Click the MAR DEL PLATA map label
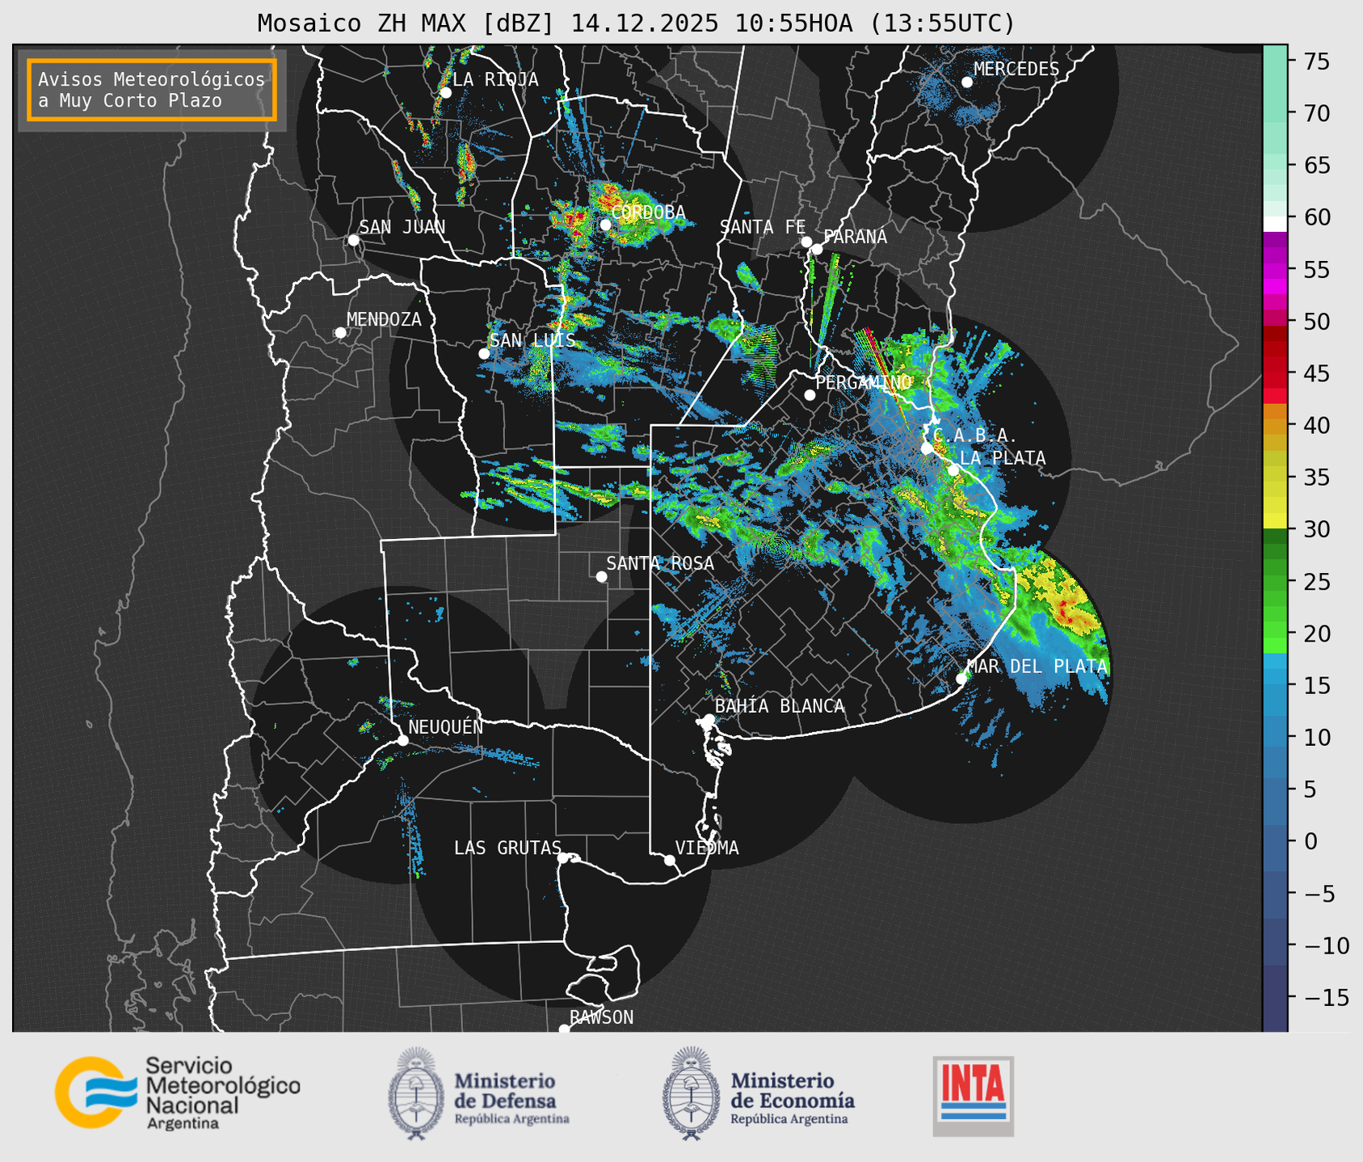The height and width of the screenshot is (1162, 1363). click(1037, 667)
